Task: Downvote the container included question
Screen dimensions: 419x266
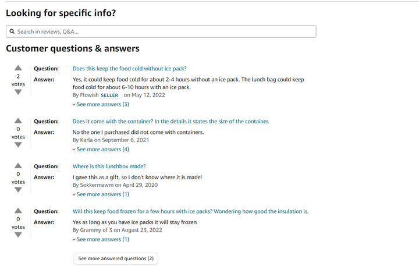Action: point(18,144)
